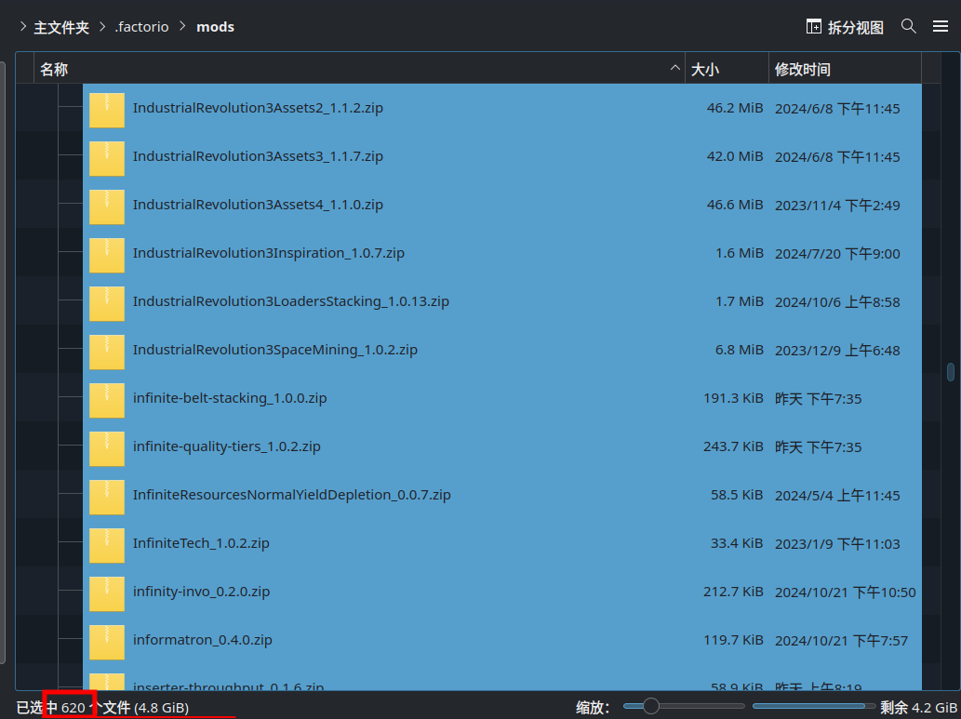Select file name infinity-invo_0.2.0.zip
This screenshot has height=719, width=961.
pos(202,593)
